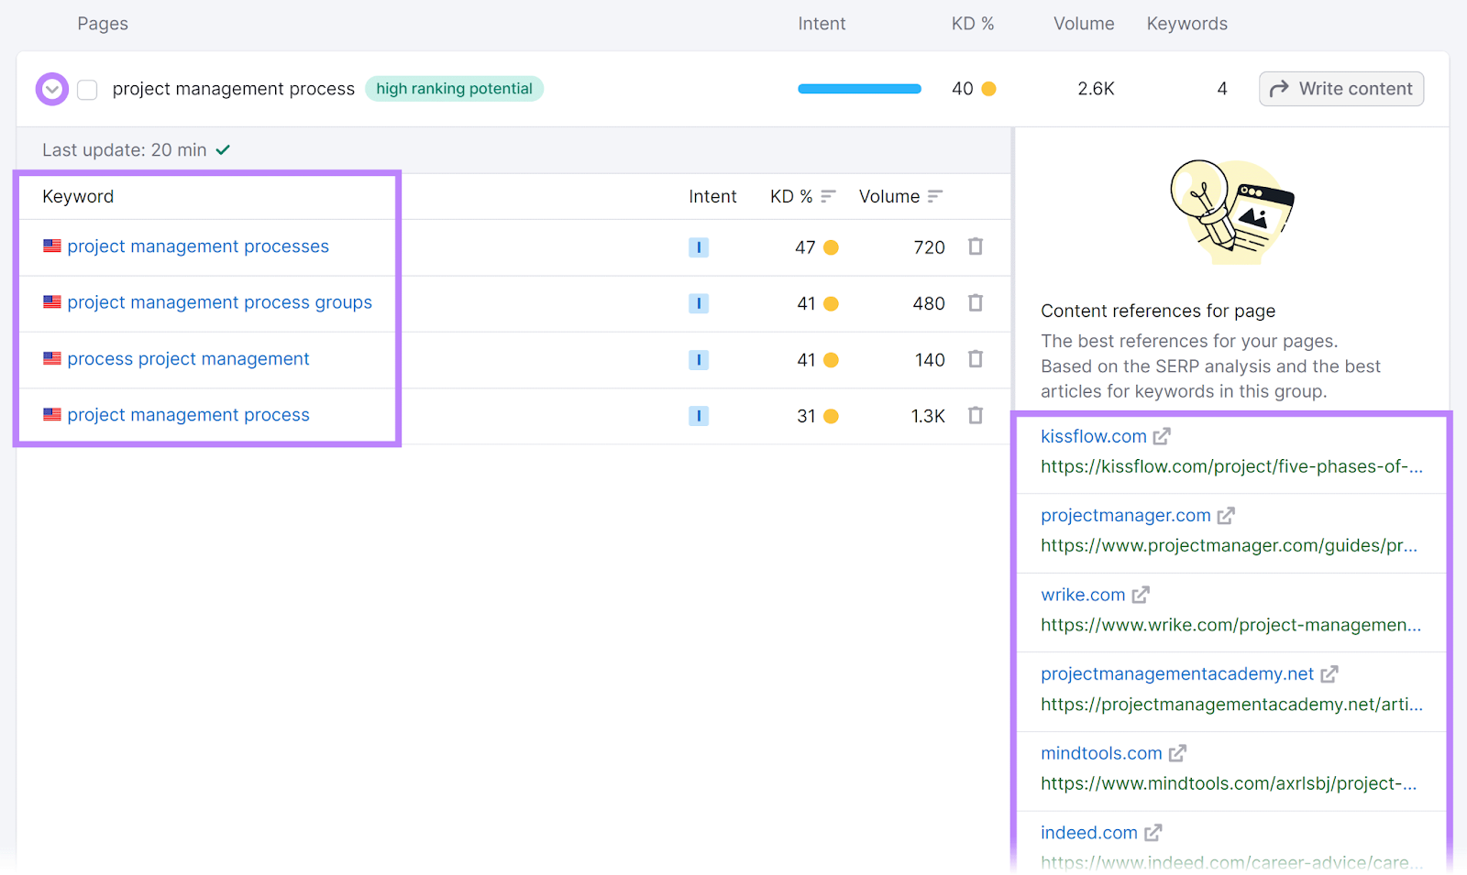Click the trash icon for "project management process groups"
1467x875 pixels.
pyautogui.click(x=975, y=302)
